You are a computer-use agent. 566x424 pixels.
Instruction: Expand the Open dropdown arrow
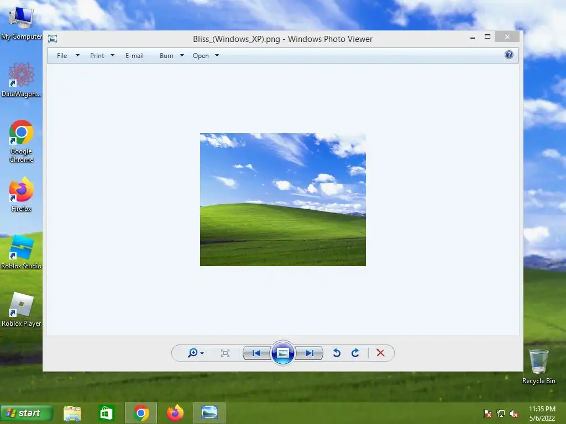coord(217,56)
